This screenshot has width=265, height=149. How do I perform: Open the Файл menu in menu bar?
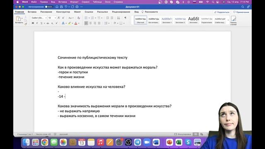click(x=34, y=2)
